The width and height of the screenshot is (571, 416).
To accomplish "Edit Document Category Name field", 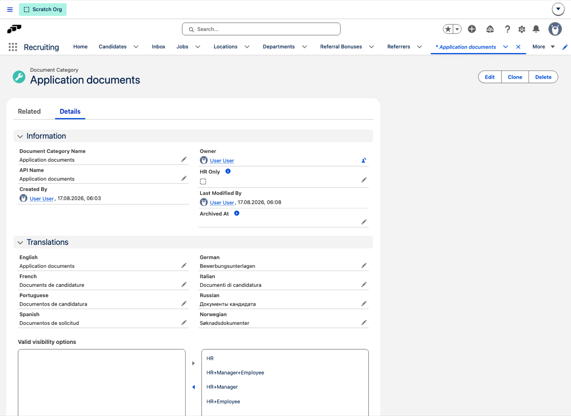I will point(184,159).
